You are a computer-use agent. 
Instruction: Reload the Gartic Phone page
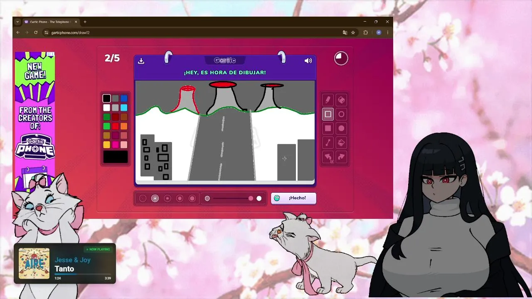36,32
